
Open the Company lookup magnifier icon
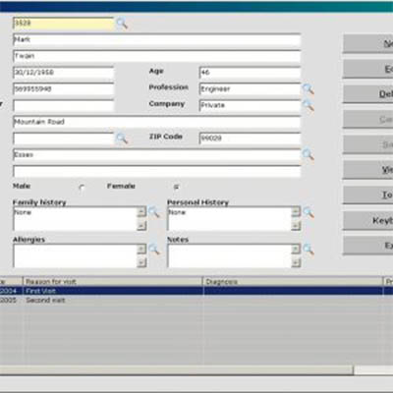(308, 105)
